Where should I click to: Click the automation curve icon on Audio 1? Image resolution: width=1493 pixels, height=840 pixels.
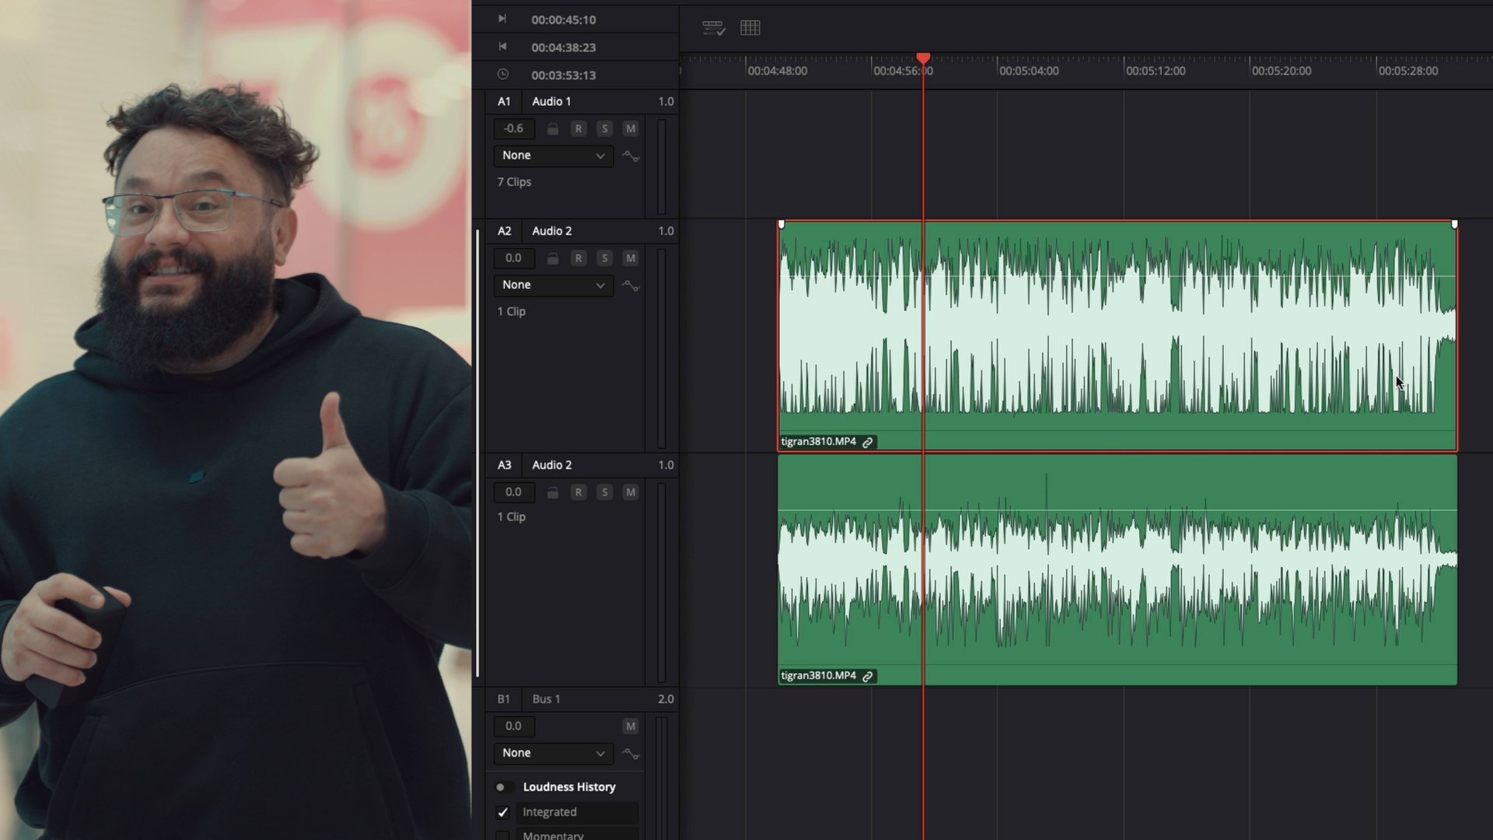[x=631, y=156]
